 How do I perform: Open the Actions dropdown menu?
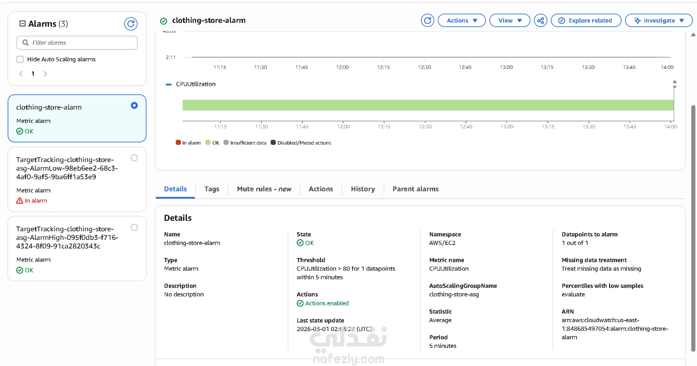[x=461, y=21]
